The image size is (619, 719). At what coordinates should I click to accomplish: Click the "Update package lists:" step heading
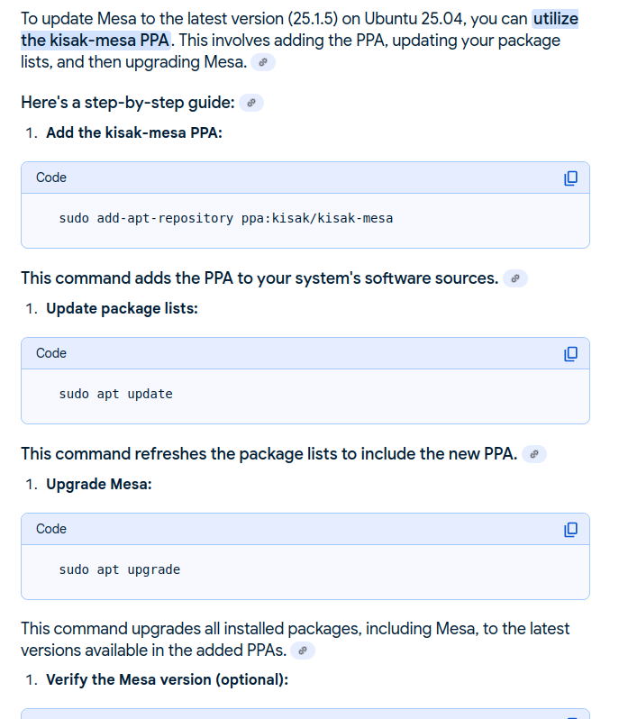coord(122,308)
